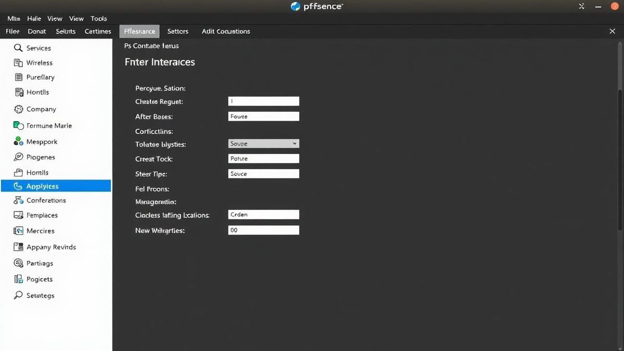Click the Homtils icon above Applyices
Viewport: 624px width, 351px height.
pos(18,172)
